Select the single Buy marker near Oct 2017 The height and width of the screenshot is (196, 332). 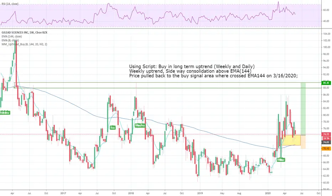pos(113,128)
